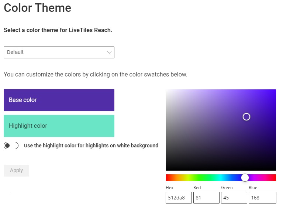
Task: Click the circular selector handle in color gradient
Action: [246, 117]
